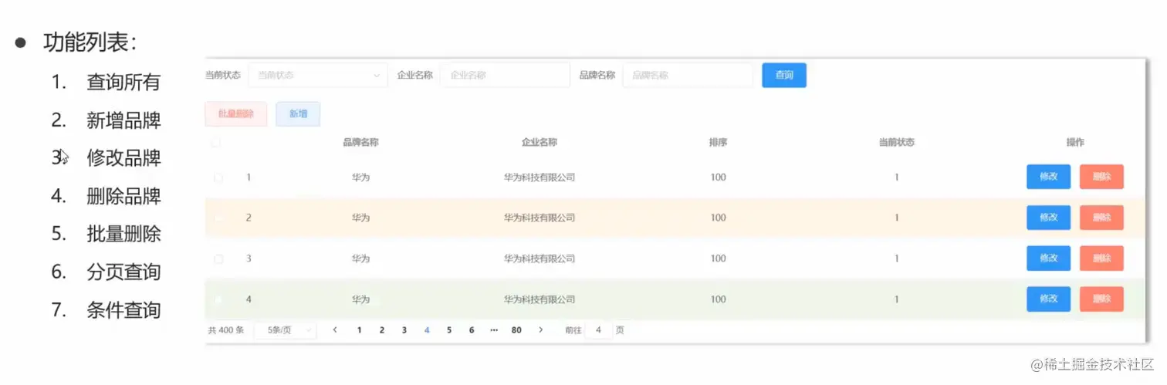Click 删除 delete button in row 2
Viewport: 1167px width, 385px height.
tap(1101, 218)
